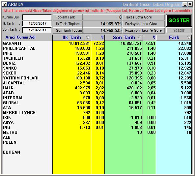
Task: Click the Yazdir print button
Action: [179, 30]
